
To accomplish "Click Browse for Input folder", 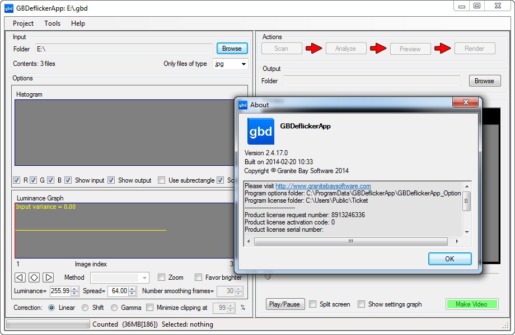I will click(x=232, y=49).
